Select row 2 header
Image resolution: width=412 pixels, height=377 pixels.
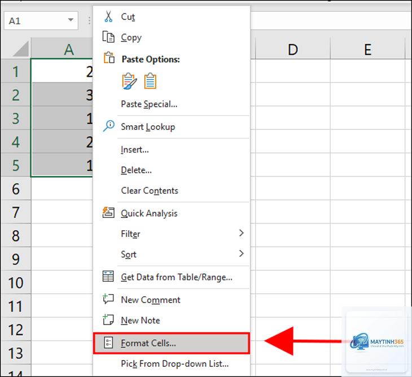16,95
